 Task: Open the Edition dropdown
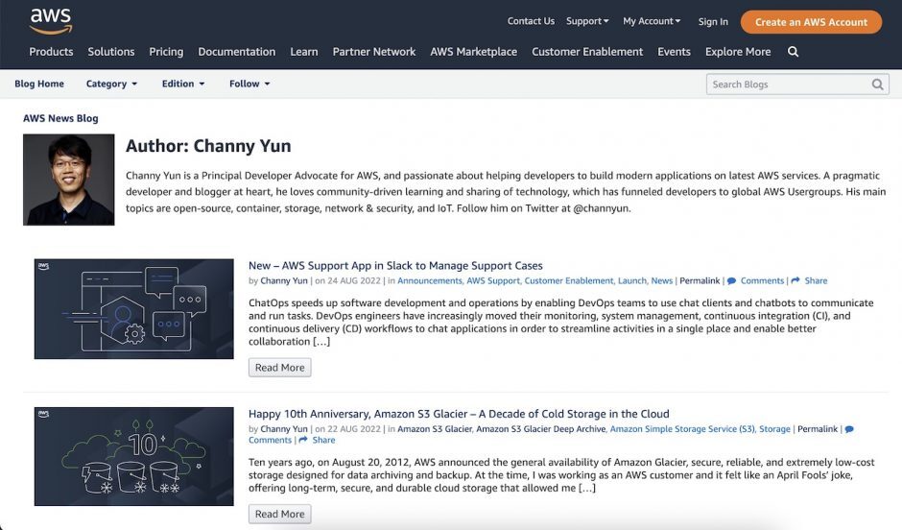coord(183,84)
